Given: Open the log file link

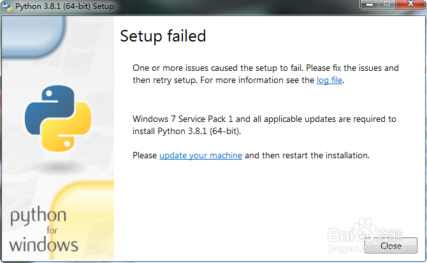Looking at the screenshot, I should point(329,80).
